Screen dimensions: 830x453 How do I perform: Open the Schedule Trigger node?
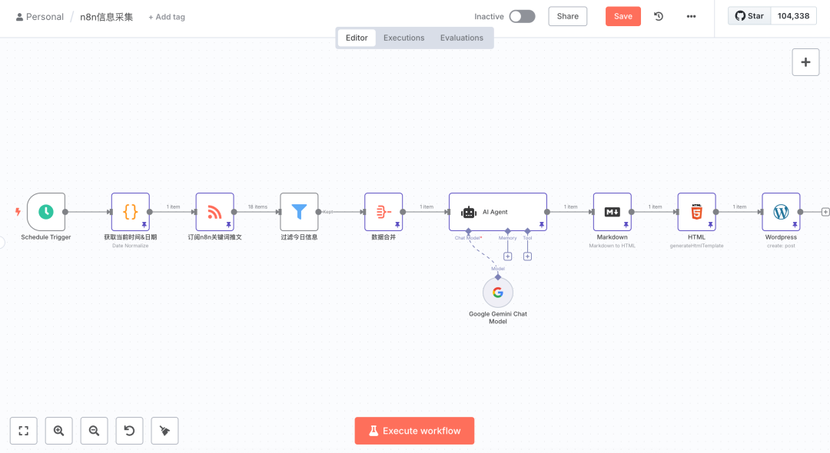click(x=46, y=212)
